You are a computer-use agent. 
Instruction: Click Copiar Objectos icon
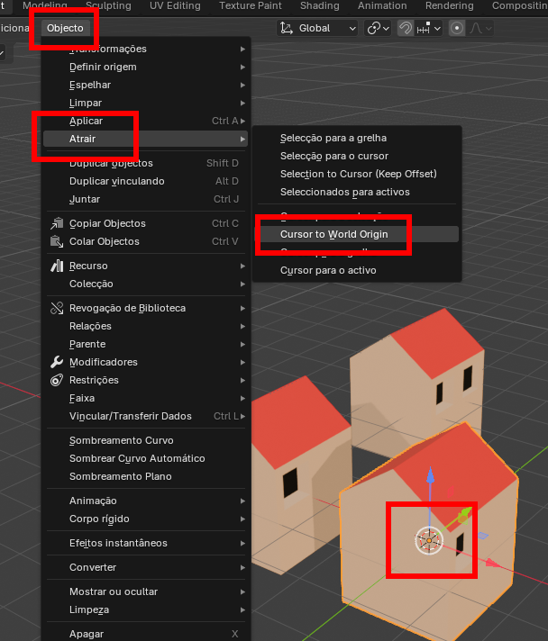click(57, 223)
